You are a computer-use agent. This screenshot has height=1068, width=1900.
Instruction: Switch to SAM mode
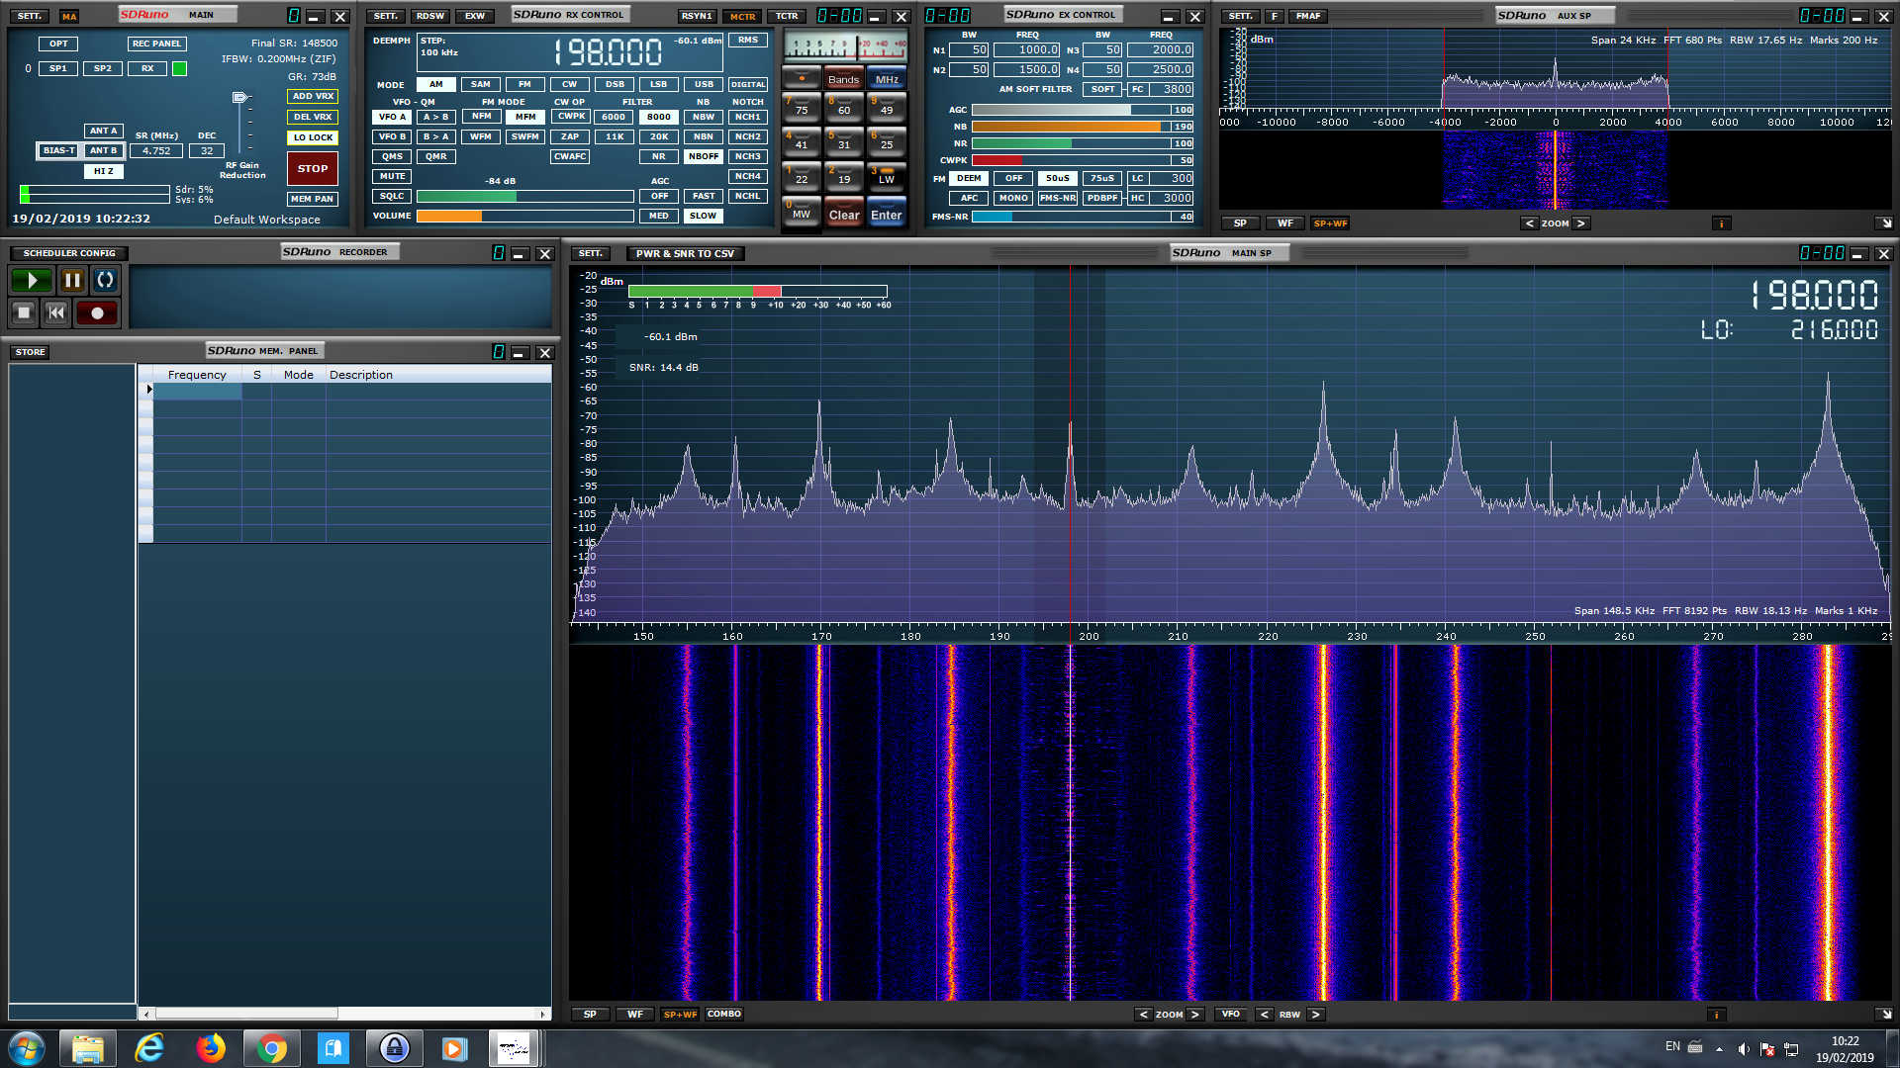click(480, 84)
